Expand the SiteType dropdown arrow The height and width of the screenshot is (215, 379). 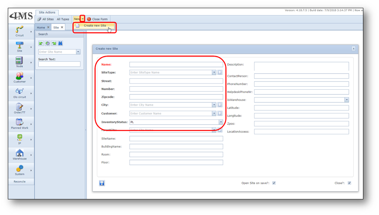pyautogui.click(x=214, y=73)
